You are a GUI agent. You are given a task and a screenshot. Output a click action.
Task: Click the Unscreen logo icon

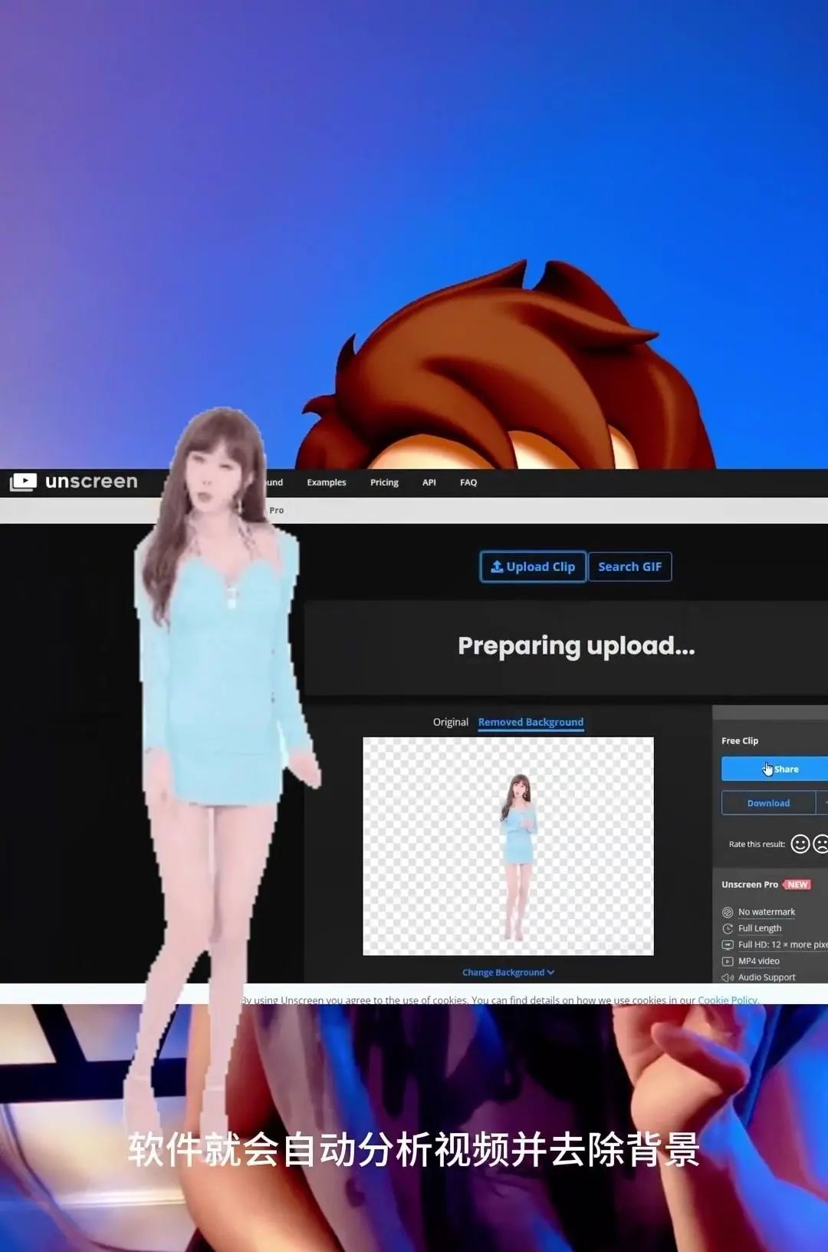point(23,482)
